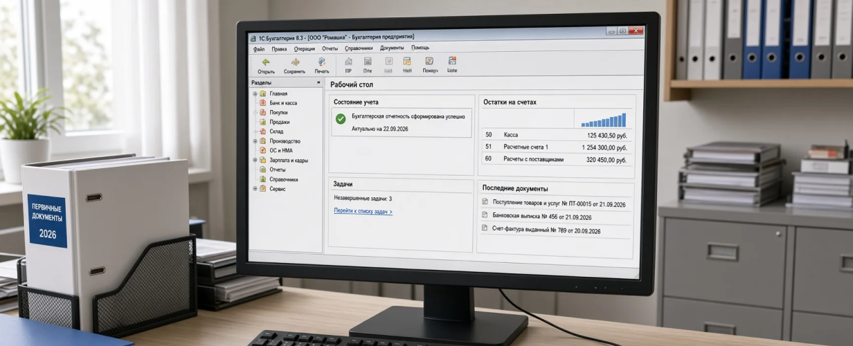Click the Разделы panel title
Screen dimensions: 853x346
pos(261,82)
